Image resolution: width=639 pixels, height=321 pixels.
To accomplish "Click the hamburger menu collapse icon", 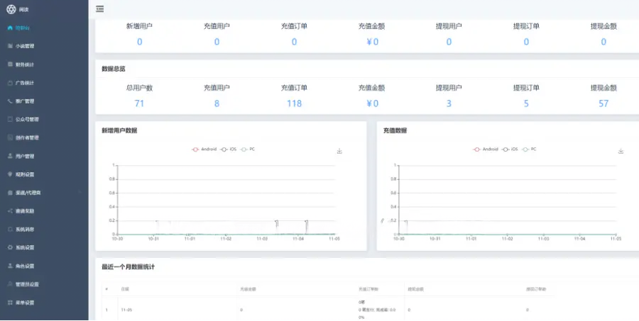I will click(x=99, y=9).
